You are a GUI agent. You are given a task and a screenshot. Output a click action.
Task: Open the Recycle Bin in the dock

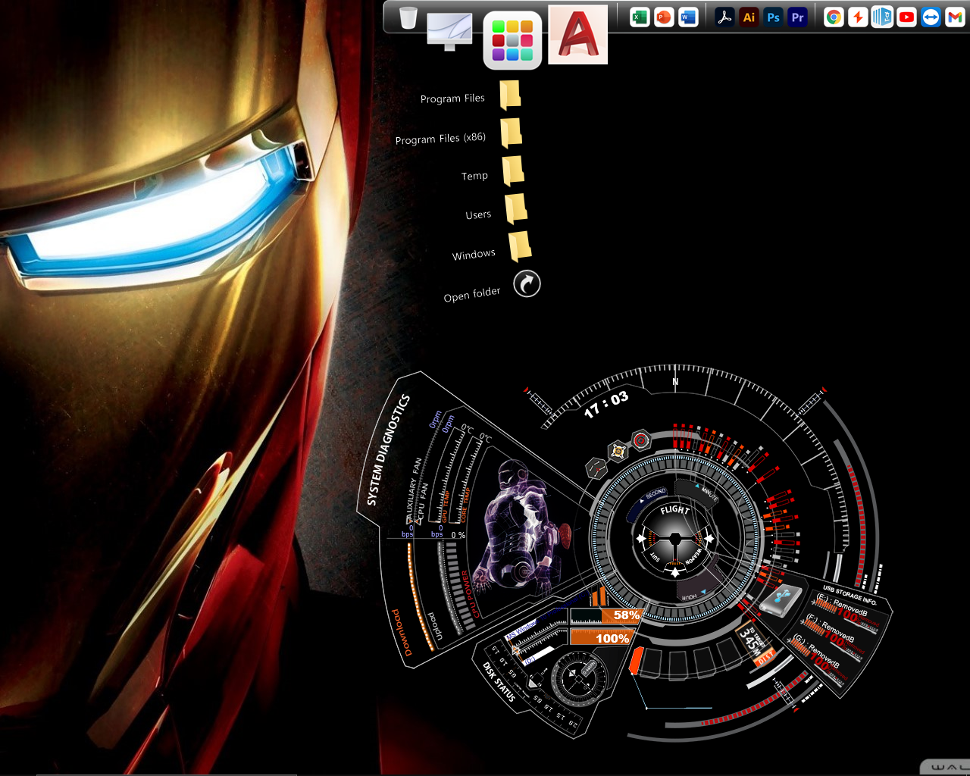tap(408, 17)
